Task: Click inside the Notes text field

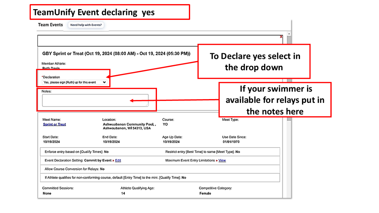Action: point(95,100)
